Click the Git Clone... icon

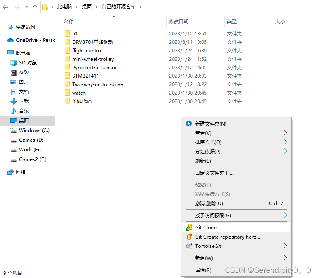click(x=189, y=227)
